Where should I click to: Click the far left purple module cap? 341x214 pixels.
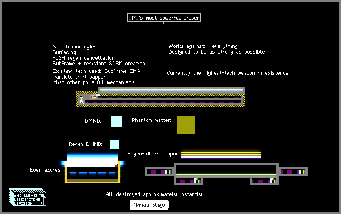point(159,172)
